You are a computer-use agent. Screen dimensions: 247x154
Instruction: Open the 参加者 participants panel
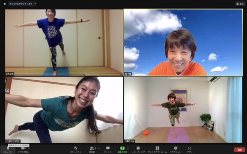(x=92, y=149)
